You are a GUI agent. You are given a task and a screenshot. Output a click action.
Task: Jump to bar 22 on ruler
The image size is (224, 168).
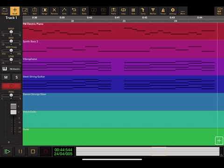pyautogui.click(x=72, y=21)
